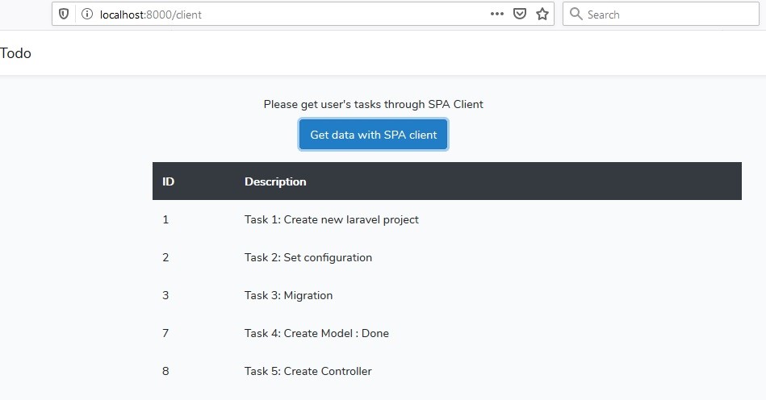Save page to Pocket icon
This screenshot has width=766, height=400.
tap(520, 15)
